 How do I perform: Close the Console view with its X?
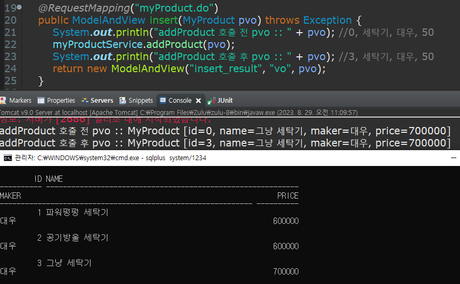click(x=198, y=101)
